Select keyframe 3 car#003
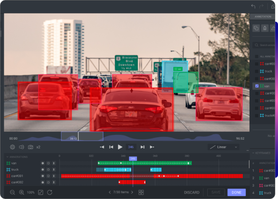 pyautogui.click(x=264, y=186)
